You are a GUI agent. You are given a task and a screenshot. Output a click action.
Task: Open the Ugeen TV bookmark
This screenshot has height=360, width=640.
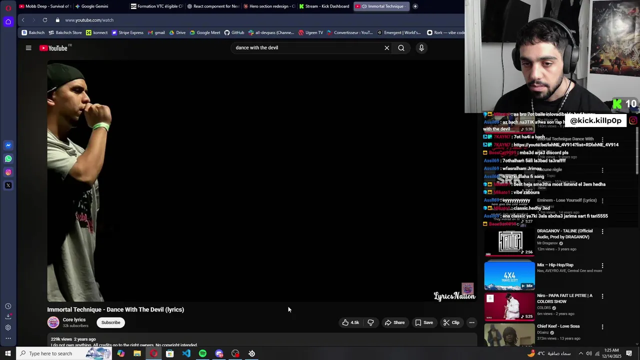click(x=310, y=32)
